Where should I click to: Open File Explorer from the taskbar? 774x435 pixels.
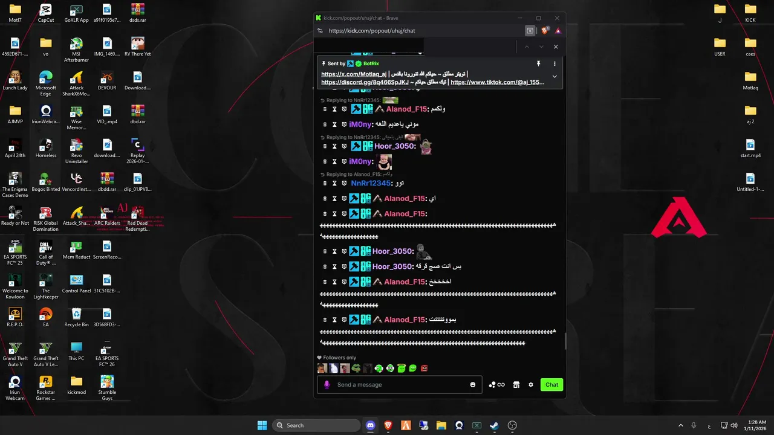pyautogui.click(x=441, y=425)
